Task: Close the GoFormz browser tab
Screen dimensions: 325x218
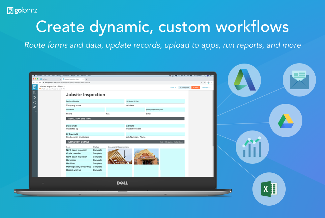Action: 60,79
